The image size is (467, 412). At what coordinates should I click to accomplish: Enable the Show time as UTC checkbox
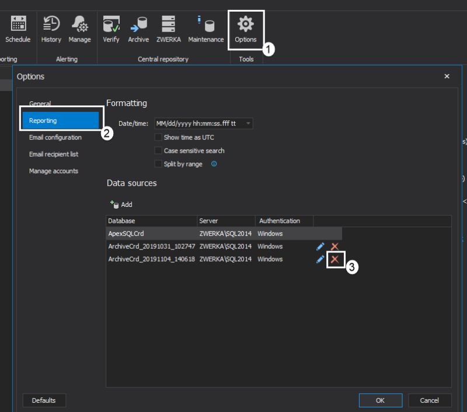[158, 136]
